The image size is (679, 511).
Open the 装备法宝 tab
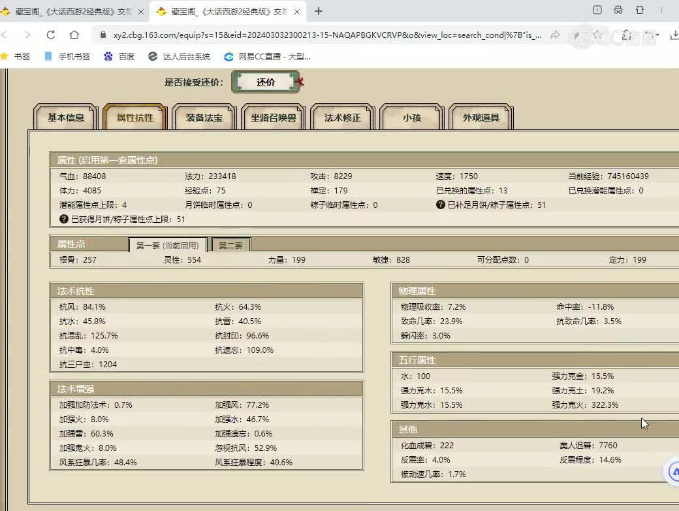(204, 118)
